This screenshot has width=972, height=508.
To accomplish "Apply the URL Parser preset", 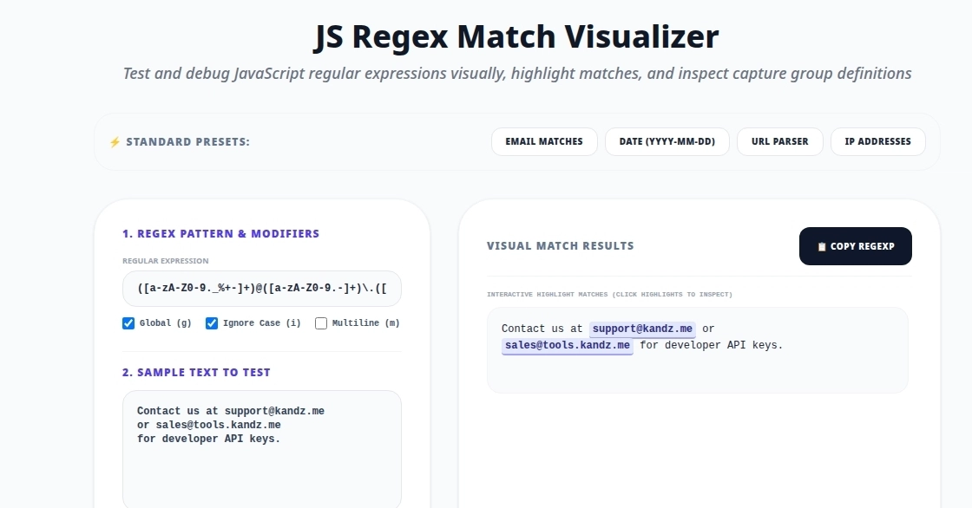I will click(x=780, y=142).
